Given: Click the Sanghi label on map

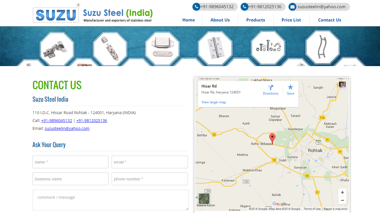Looking at the screenshot, I should (318, 88).
